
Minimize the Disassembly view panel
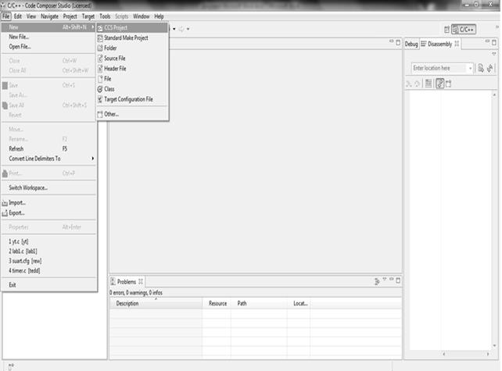tap(487, 41)
